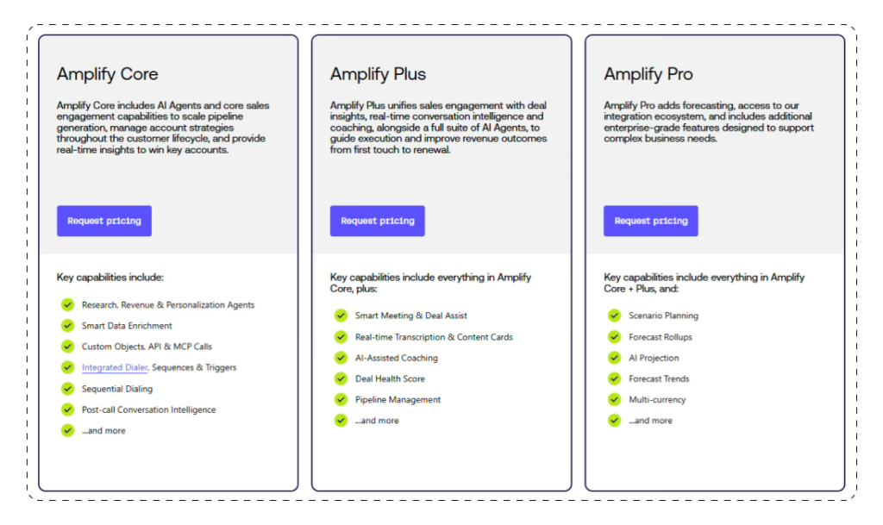
Task: Click the checkmark beside AI Projection
Action: point(614,357)
